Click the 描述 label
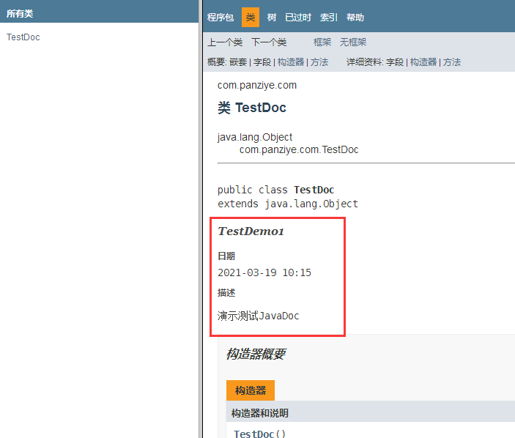 226,292
